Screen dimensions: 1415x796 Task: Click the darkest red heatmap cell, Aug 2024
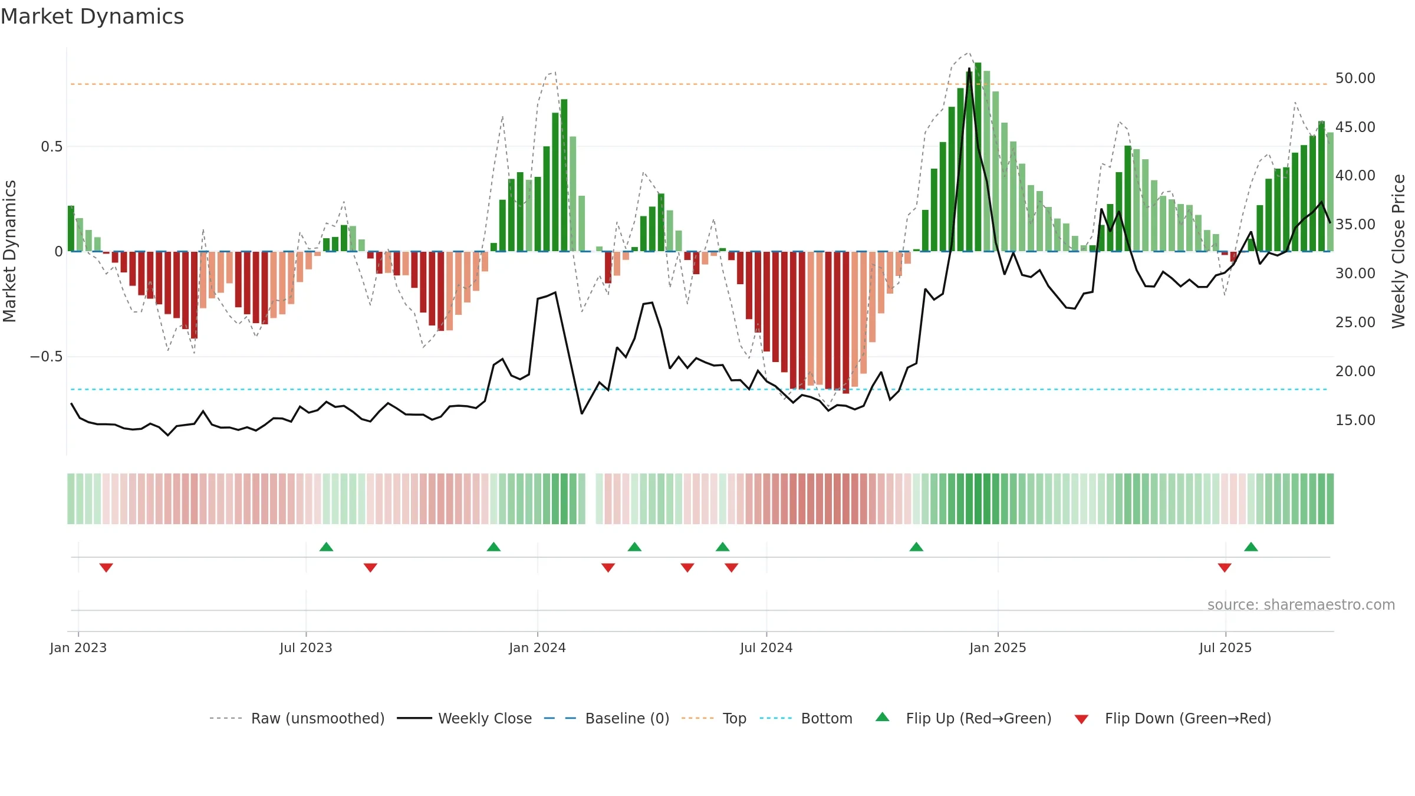[x=845, y=498]
